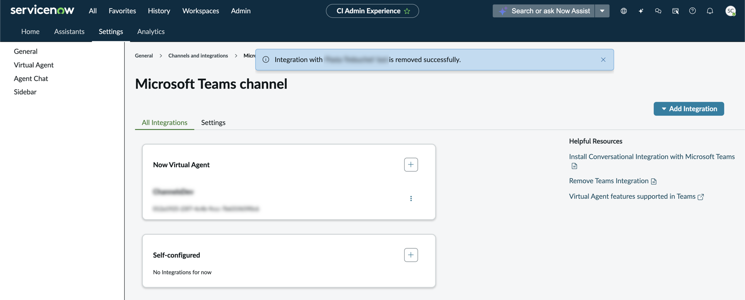Open the application picker window icon
The height and width of the screenshot is (300, 745).
click(675, 11)
